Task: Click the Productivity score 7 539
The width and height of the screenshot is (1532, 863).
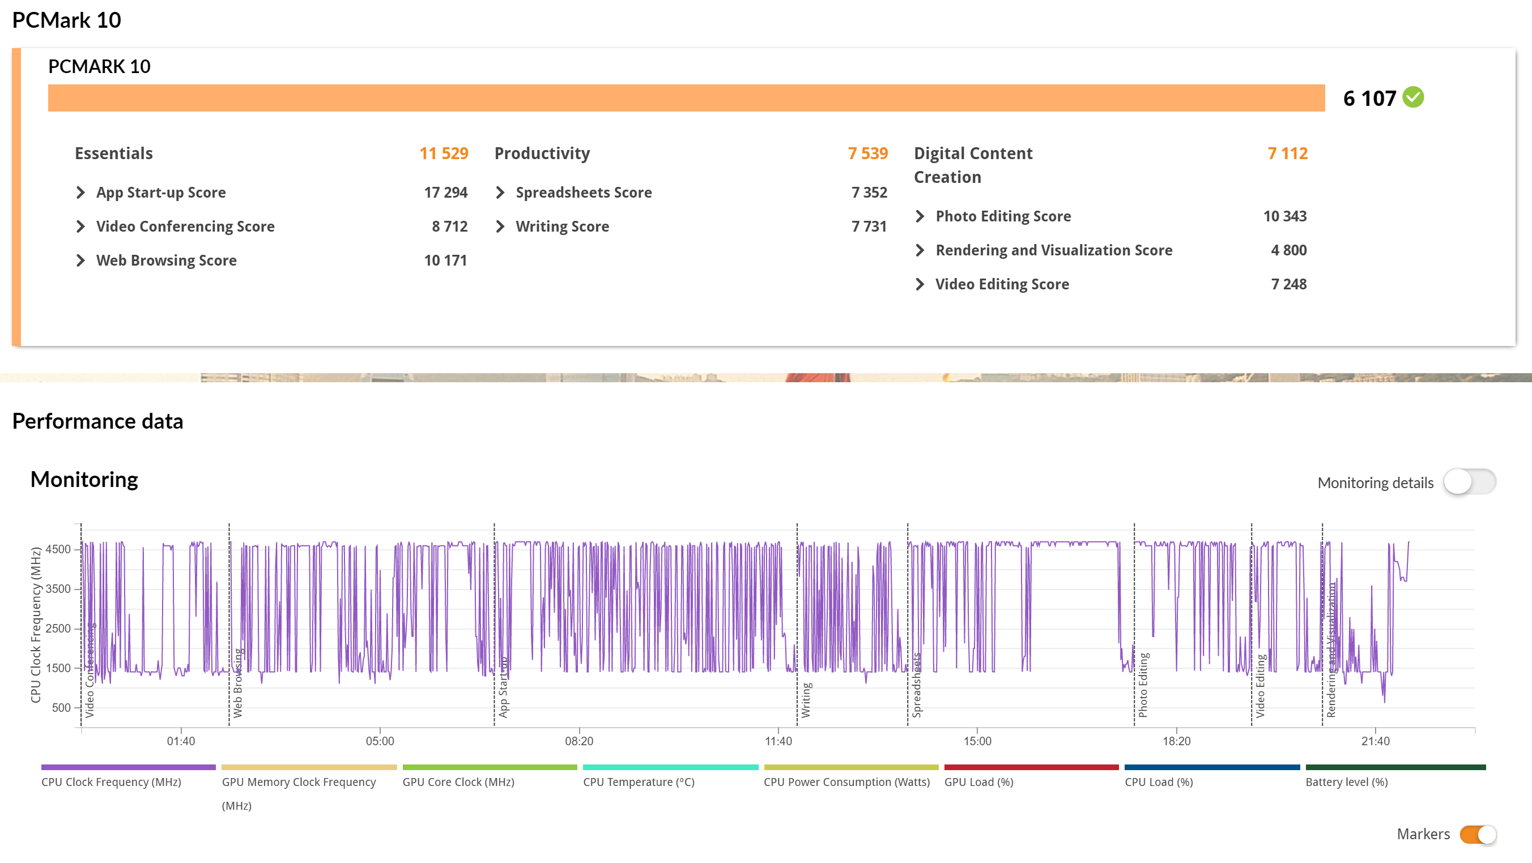Action: pos(867,153)
